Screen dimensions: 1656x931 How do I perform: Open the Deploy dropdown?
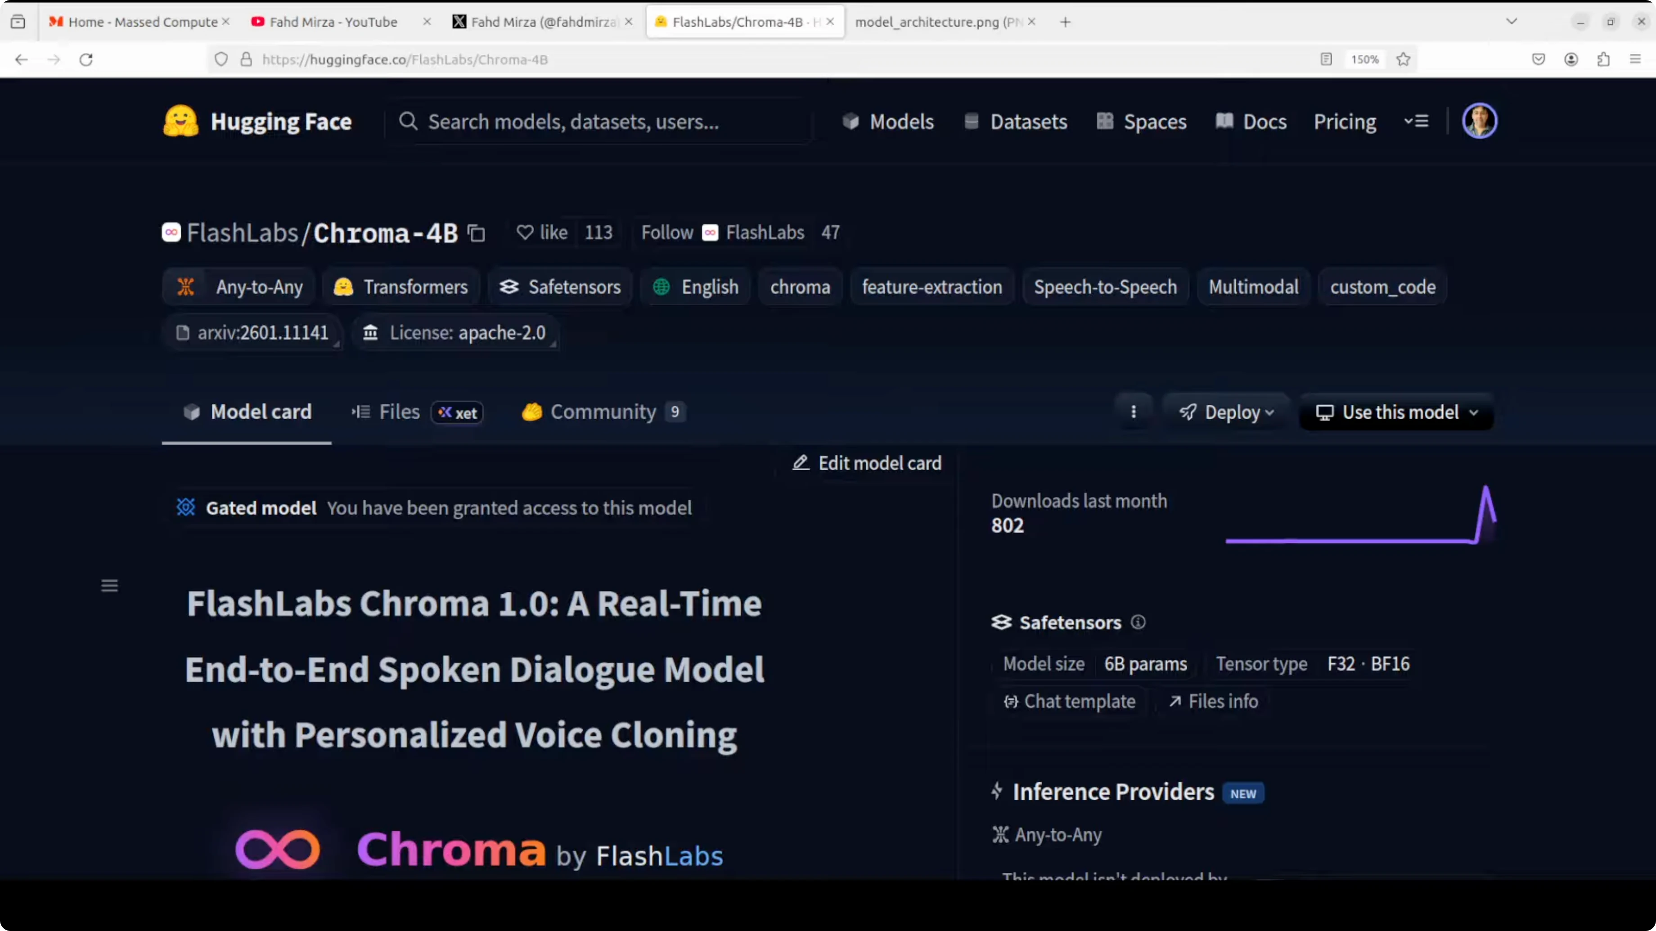click(x=1224, y=412)
